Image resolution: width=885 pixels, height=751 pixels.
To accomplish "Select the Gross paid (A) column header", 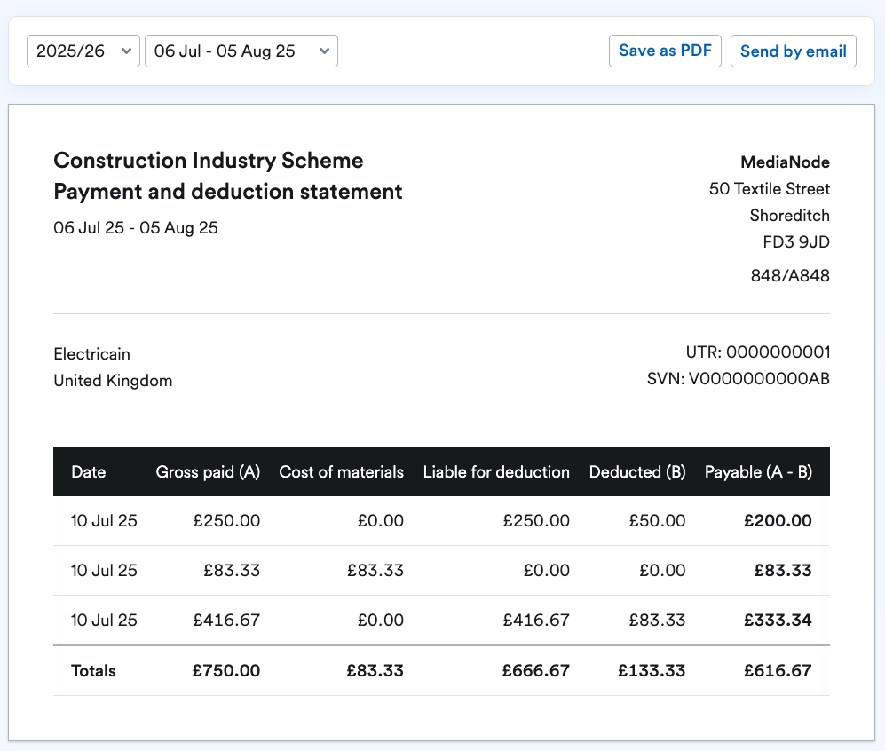I will 208,472.
